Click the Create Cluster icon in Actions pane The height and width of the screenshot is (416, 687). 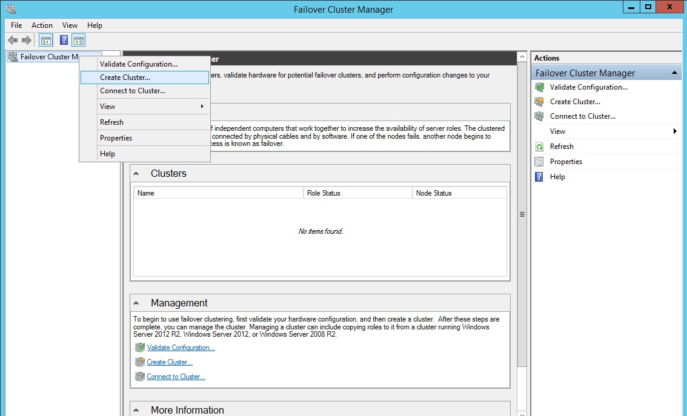click(539, 102)
